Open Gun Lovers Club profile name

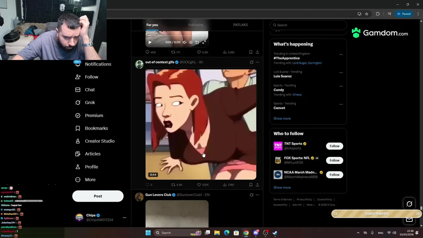158,195
